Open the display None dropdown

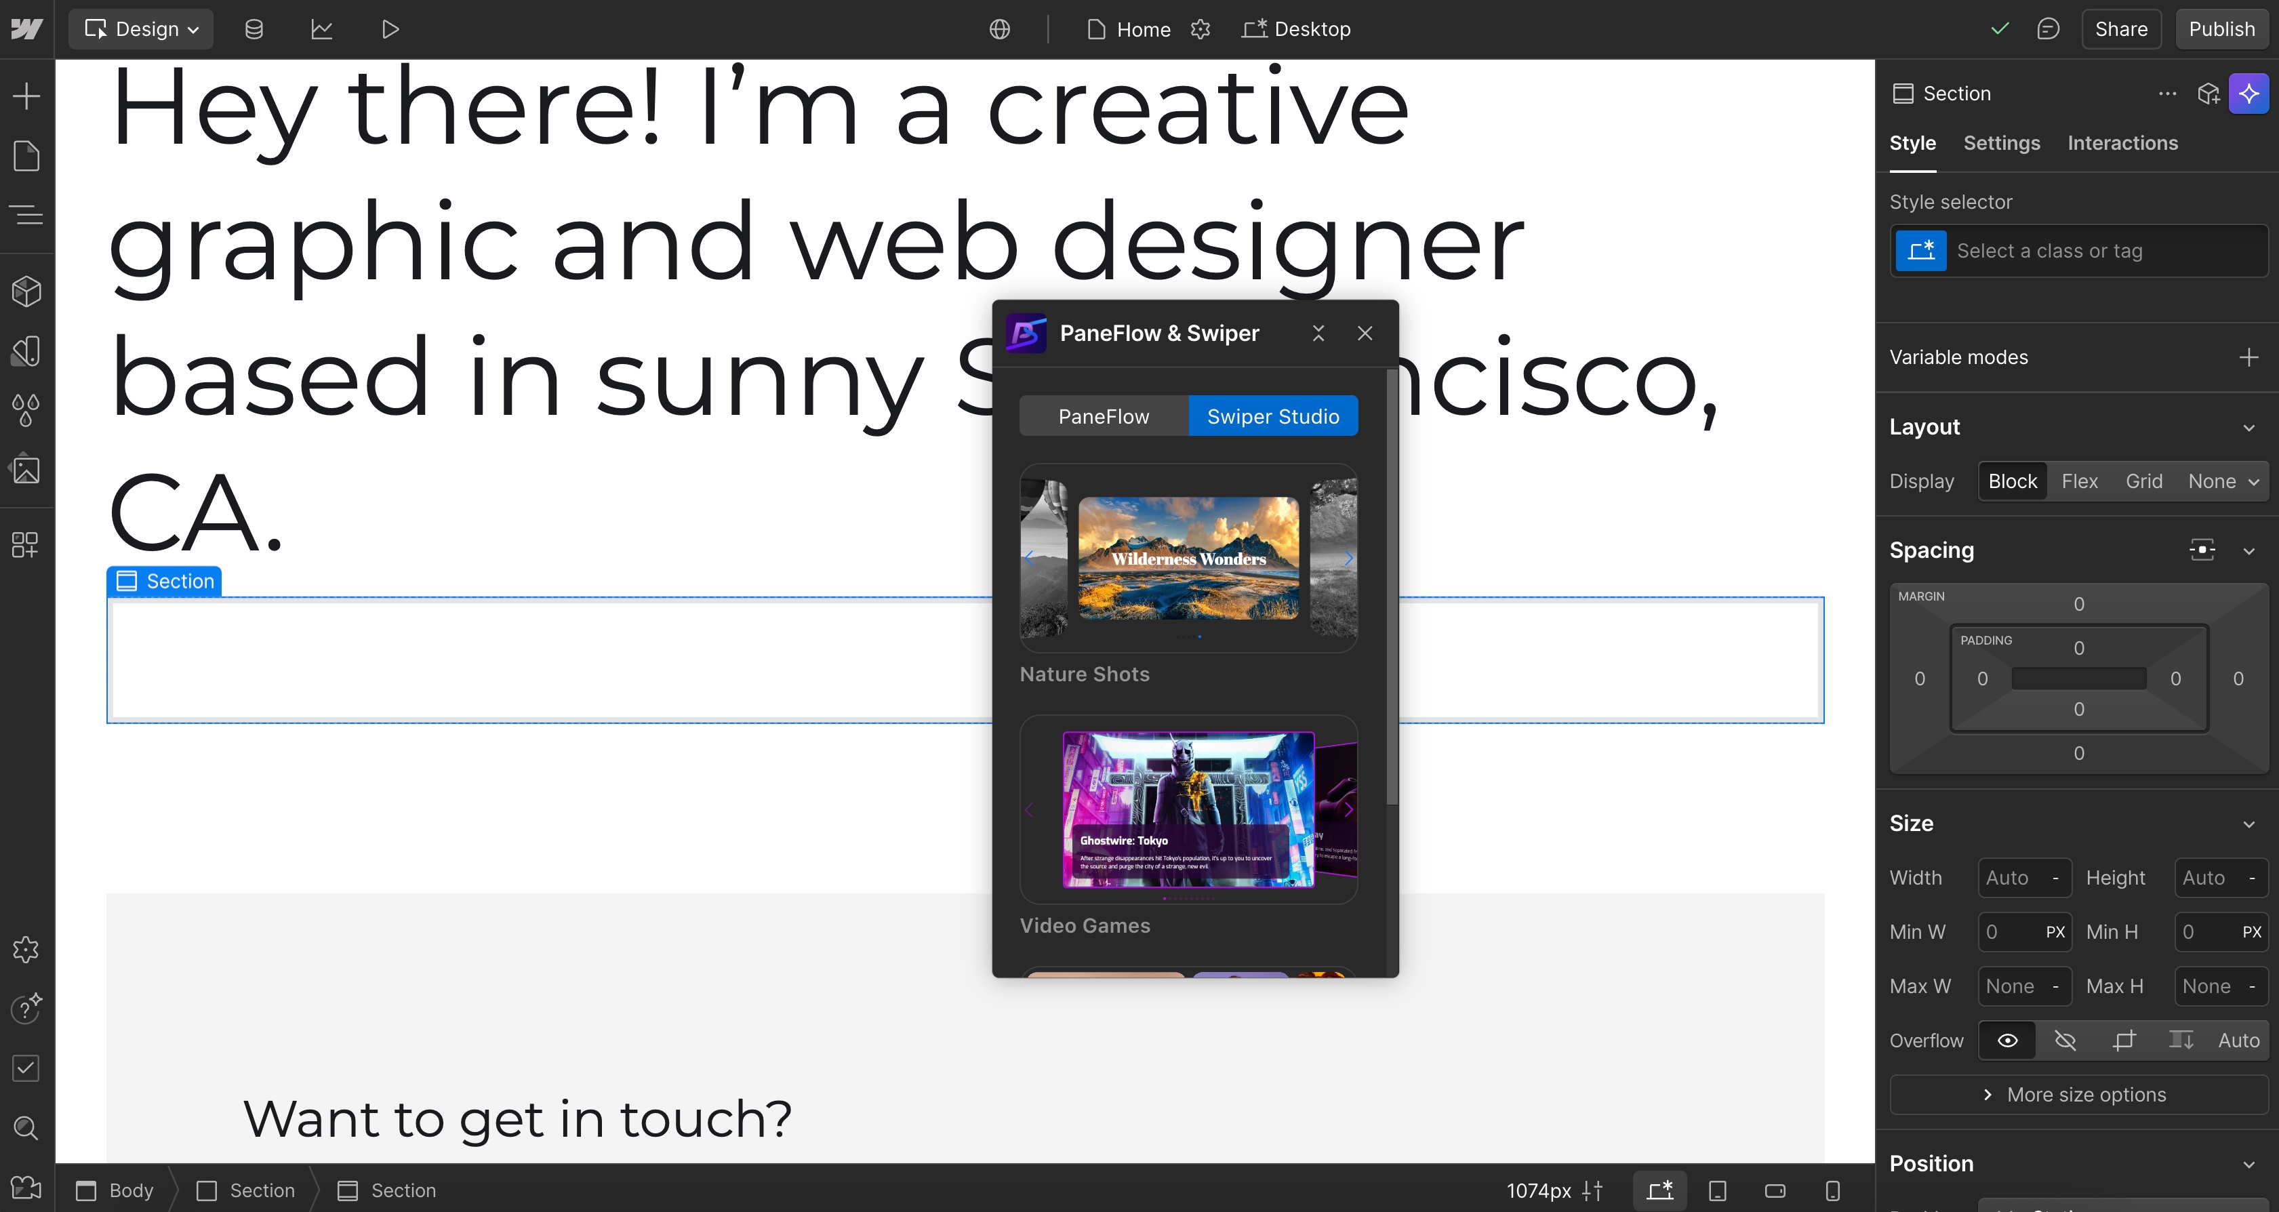point(2223,481)
